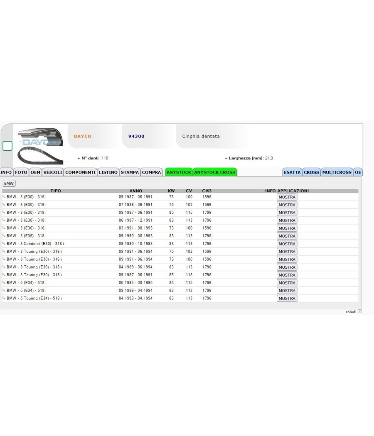This screenshot has width=374, height=436.
Task: Click magnifier icon beside E36 318i row
Action: click(x=4, y=236)
